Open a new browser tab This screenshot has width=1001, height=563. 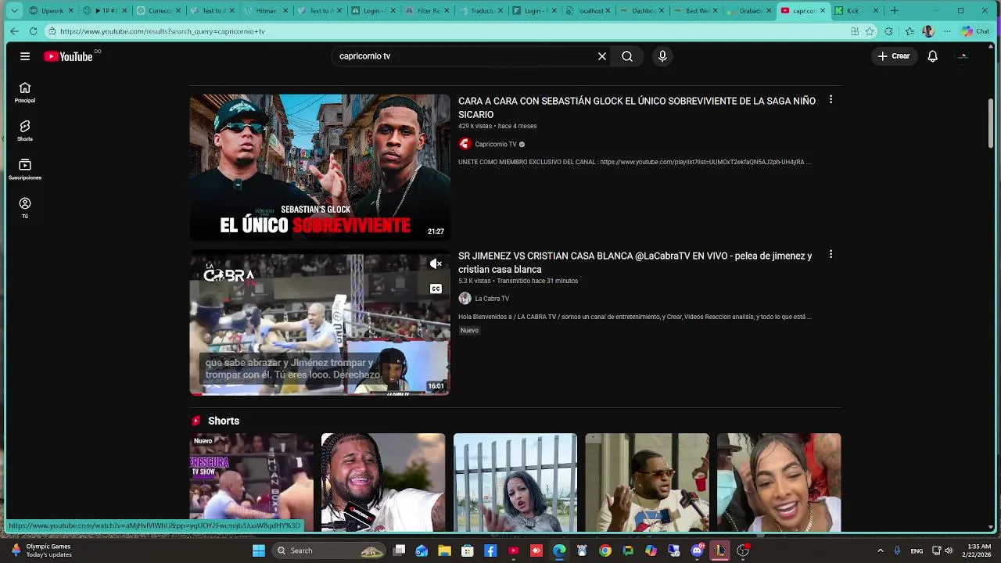pos(894,11)
